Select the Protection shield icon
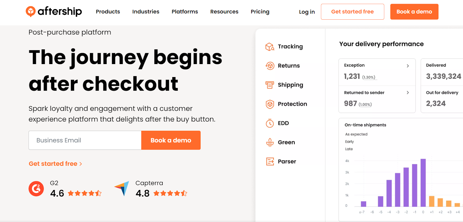The image size is (463, 222). tap(270, 104)
